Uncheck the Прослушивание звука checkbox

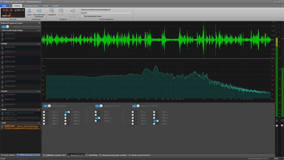click(82, 16)
